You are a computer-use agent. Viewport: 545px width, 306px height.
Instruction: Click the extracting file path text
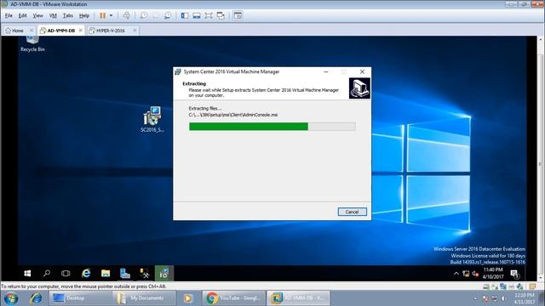coord(233,115)
